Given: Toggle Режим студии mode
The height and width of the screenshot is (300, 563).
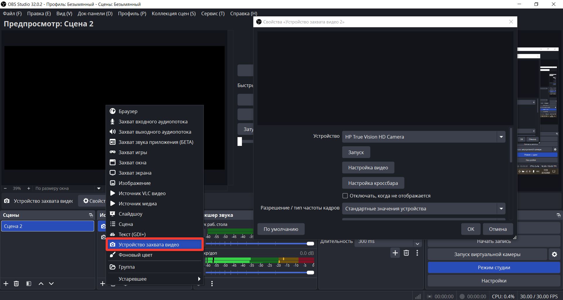Looking at the screenshot, I should [494, 267].
